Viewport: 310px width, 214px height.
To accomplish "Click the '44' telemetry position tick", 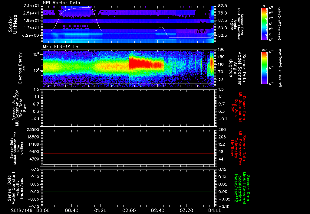I will (221, 159).
